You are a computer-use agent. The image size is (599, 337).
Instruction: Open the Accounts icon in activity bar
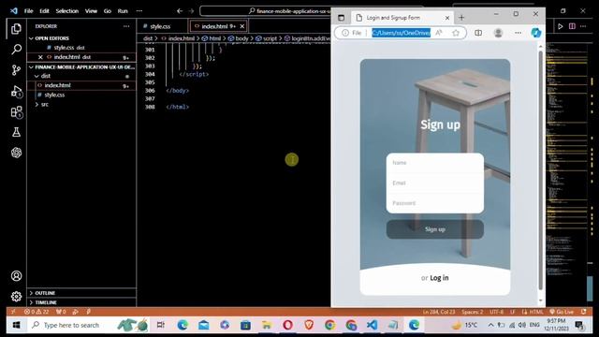coord(16,276)
